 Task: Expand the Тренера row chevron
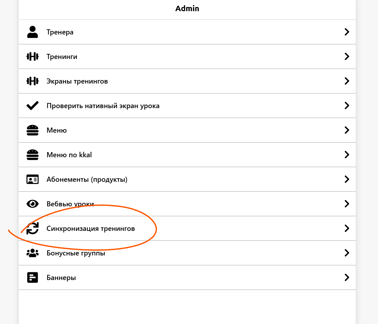pyautogui.click(x=347, y=32)
